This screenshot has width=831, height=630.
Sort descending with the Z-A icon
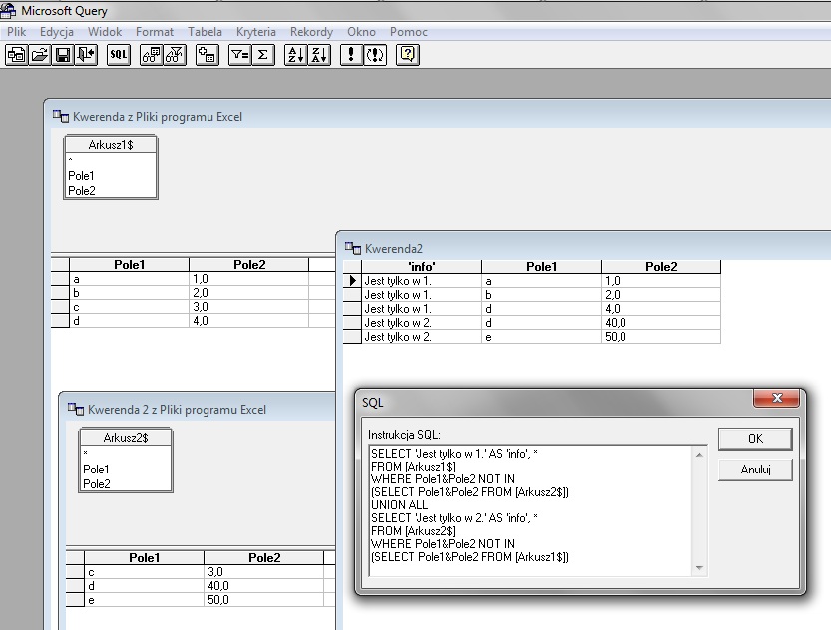(319, 55)
